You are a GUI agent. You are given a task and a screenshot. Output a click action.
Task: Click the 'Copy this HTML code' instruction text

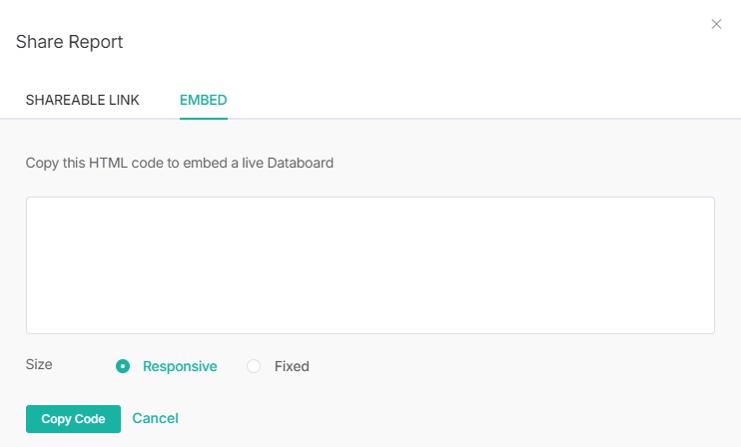coord(180,162)
